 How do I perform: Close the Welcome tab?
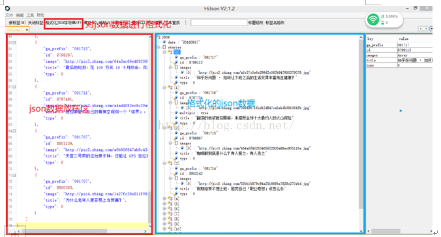27,29
